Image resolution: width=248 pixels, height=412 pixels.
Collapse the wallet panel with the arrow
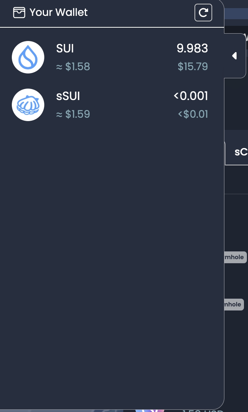(234, 56)
